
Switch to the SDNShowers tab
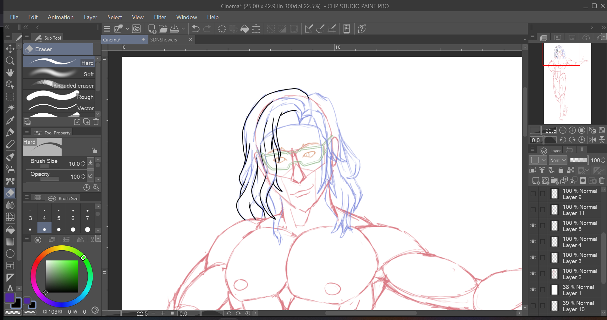163,40
